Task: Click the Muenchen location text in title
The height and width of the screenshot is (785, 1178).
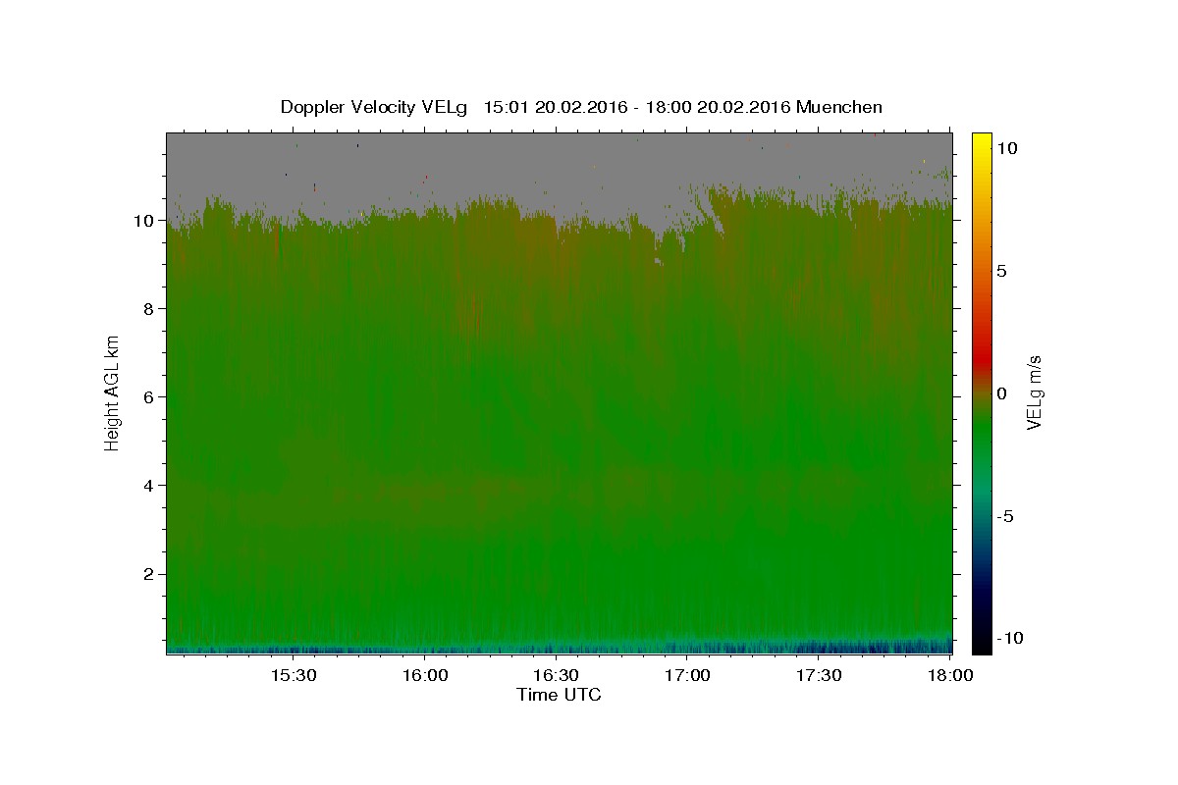Action: click(x=839, y=107)
